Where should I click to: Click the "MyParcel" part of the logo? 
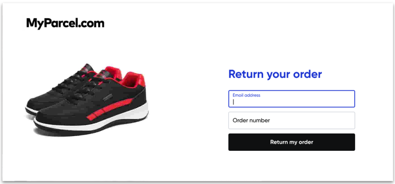[52, 23]
